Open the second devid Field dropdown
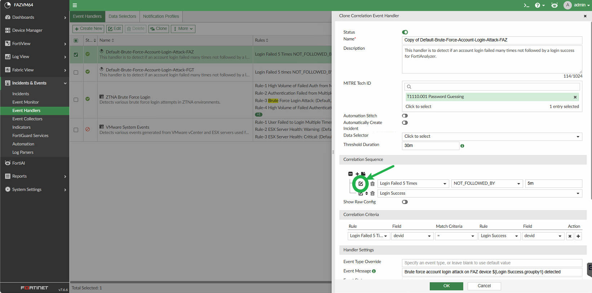Screen dimensions: 592x293 pyautogui.click(x=543, y=236)
